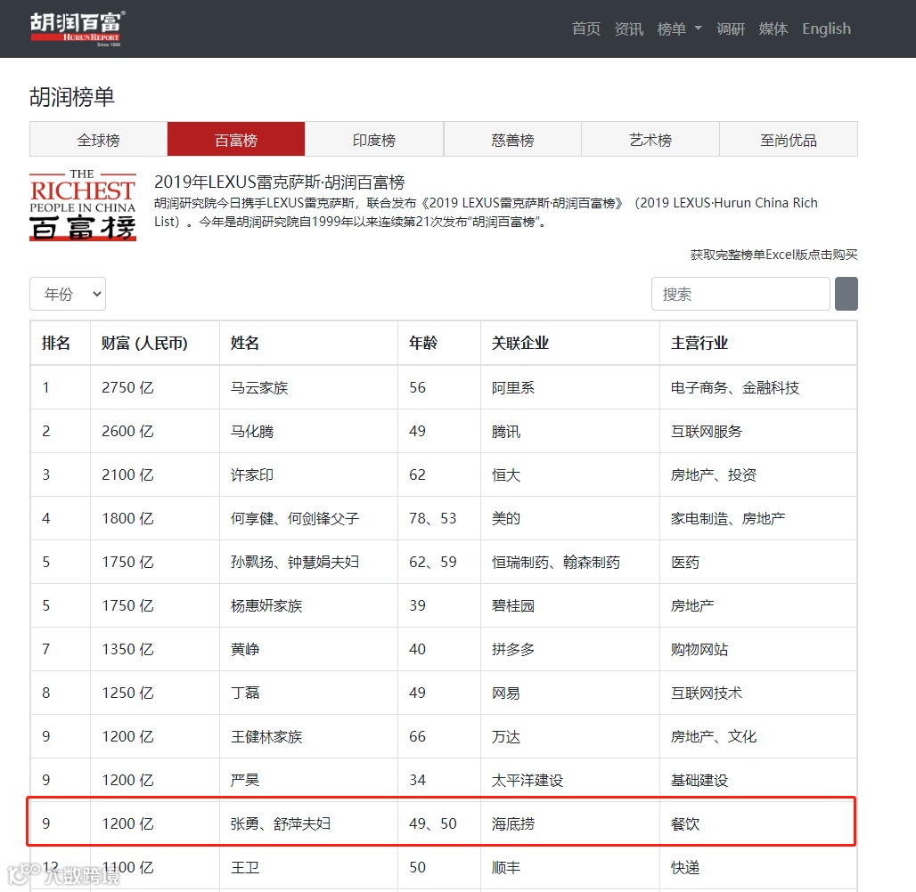The height and width of the screenshot is (892, 916).
Task: Click the name 黄峥
Action: click(x=245, y=649)
